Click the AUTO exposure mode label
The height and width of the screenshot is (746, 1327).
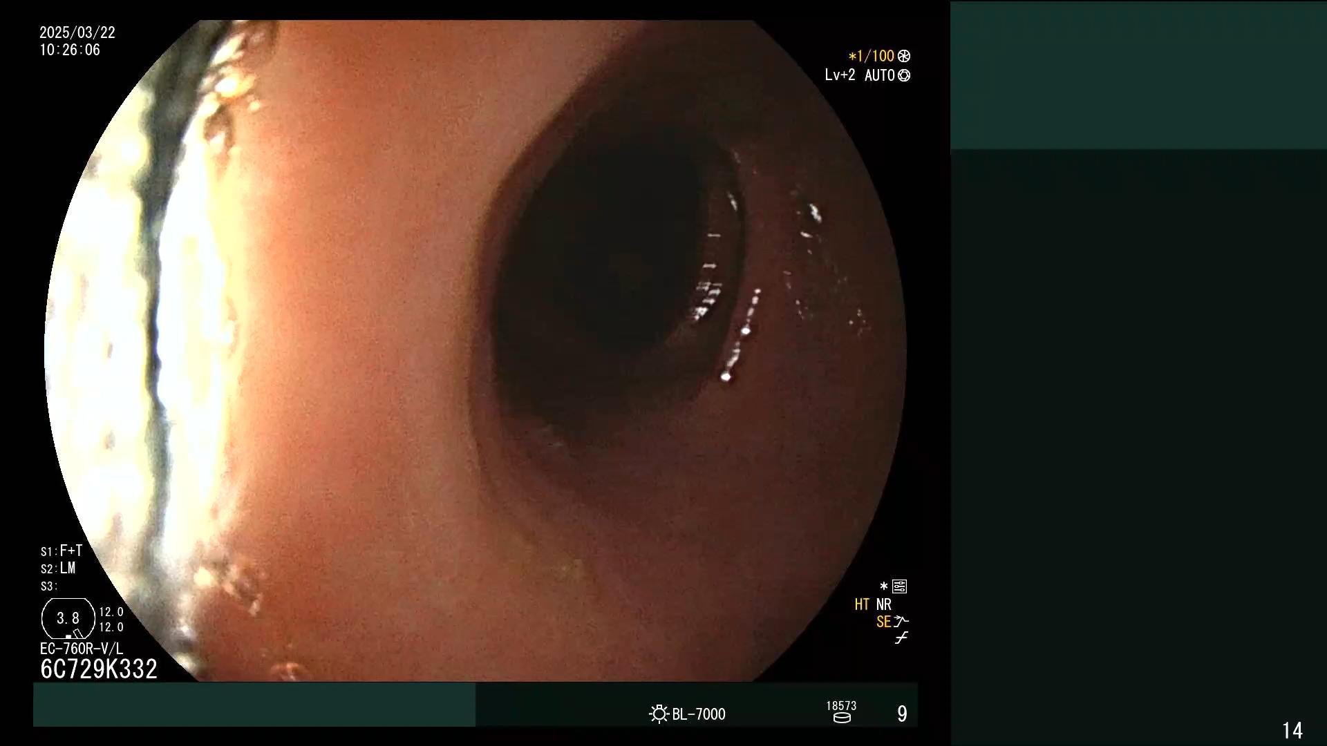[x=879, y=75]
